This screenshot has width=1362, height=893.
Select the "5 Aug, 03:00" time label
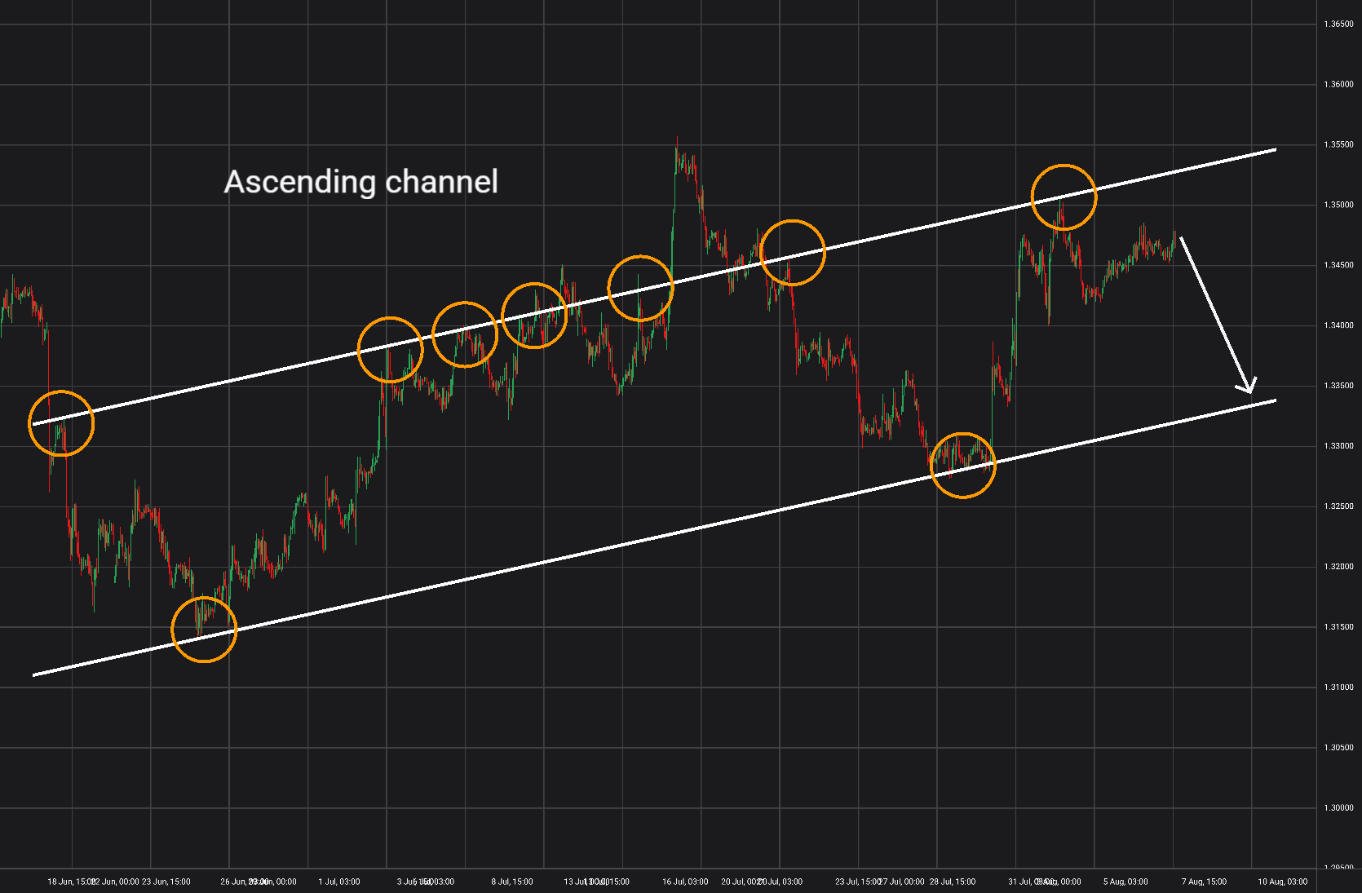(x=1125, y=882)
